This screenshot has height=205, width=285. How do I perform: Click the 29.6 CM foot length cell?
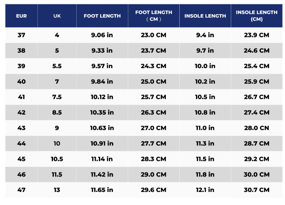154,190
